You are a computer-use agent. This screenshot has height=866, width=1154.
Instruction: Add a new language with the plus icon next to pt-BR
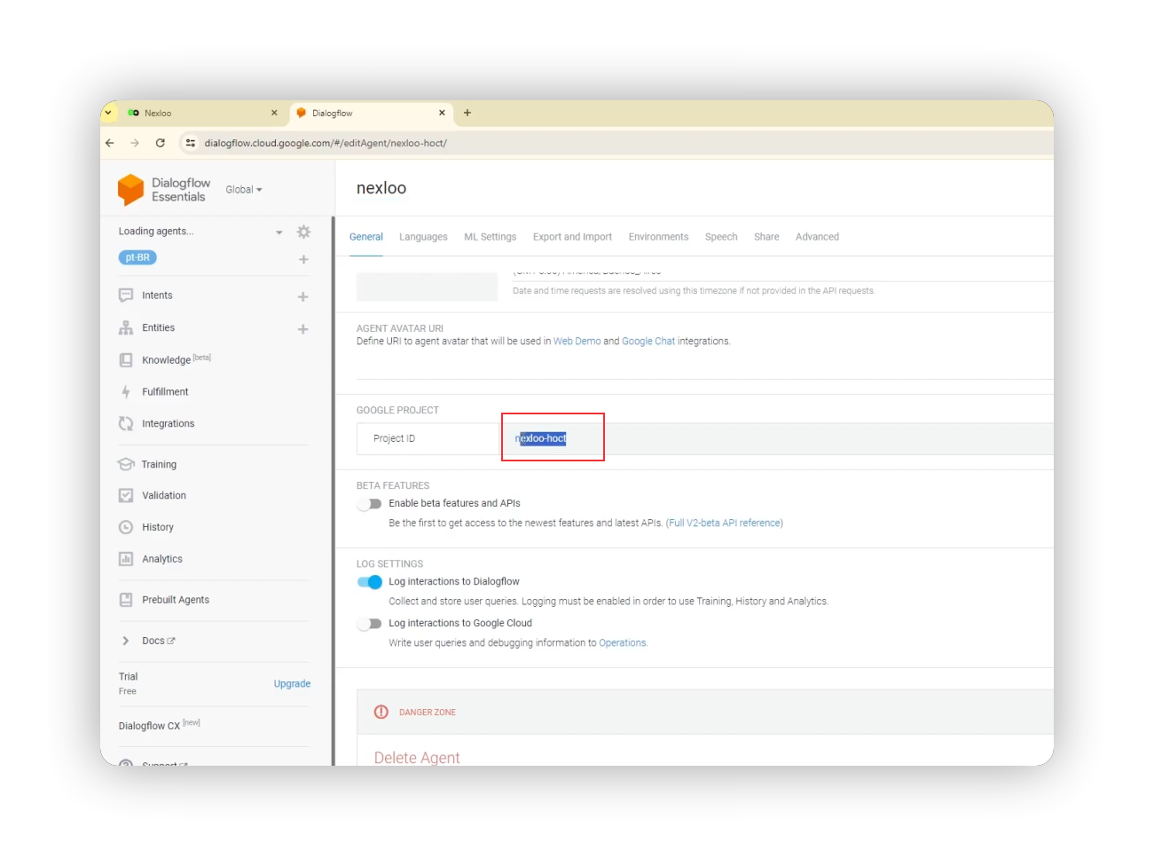pos(303,260)
